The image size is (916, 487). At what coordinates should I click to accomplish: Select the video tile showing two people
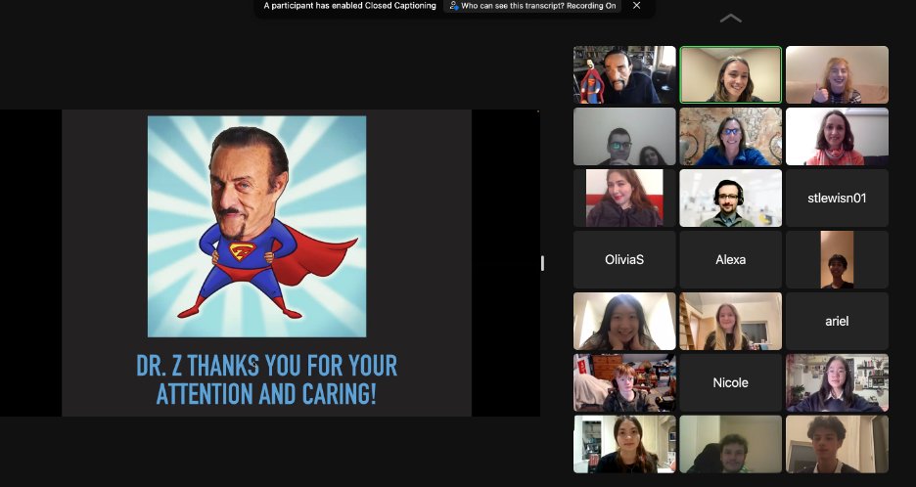(x=624, y=137)
